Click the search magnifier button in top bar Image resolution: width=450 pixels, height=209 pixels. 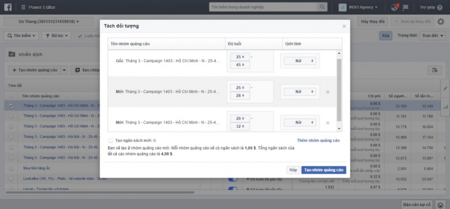click(322, 7)
